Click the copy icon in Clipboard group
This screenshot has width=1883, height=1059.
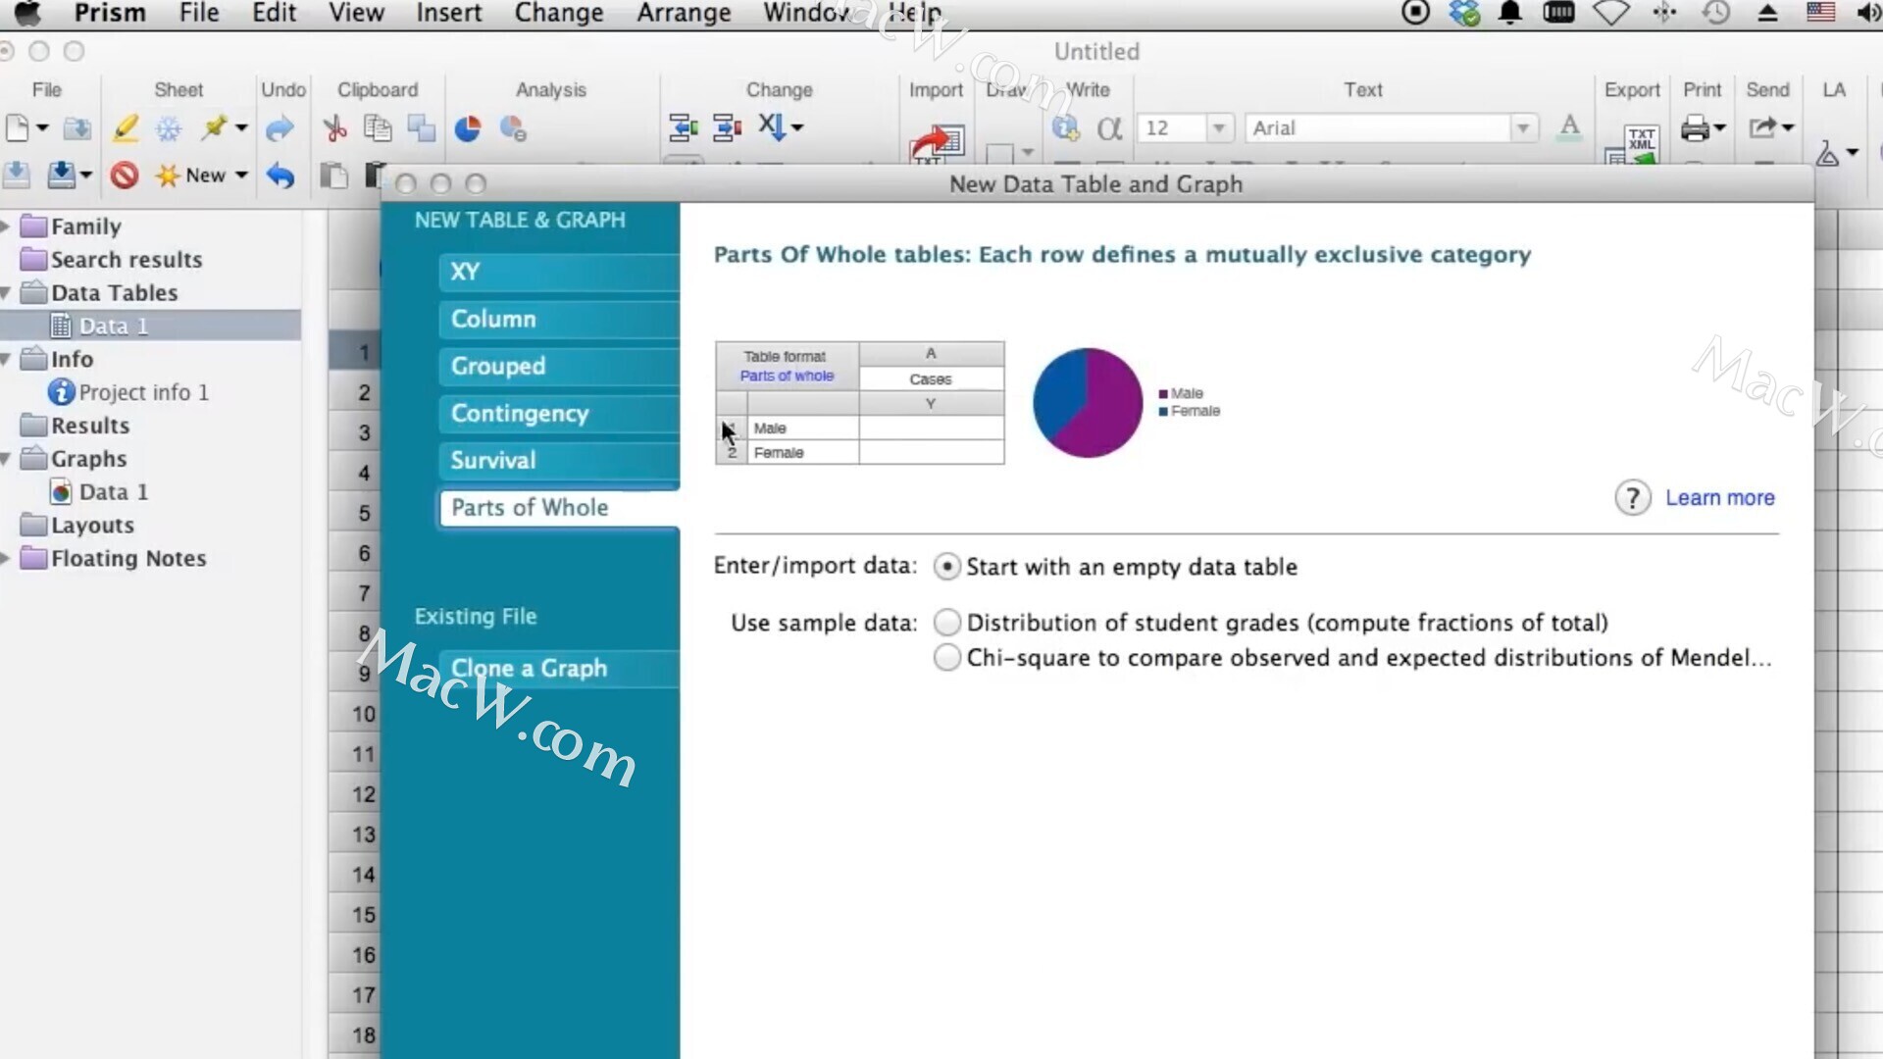[378, 128]
